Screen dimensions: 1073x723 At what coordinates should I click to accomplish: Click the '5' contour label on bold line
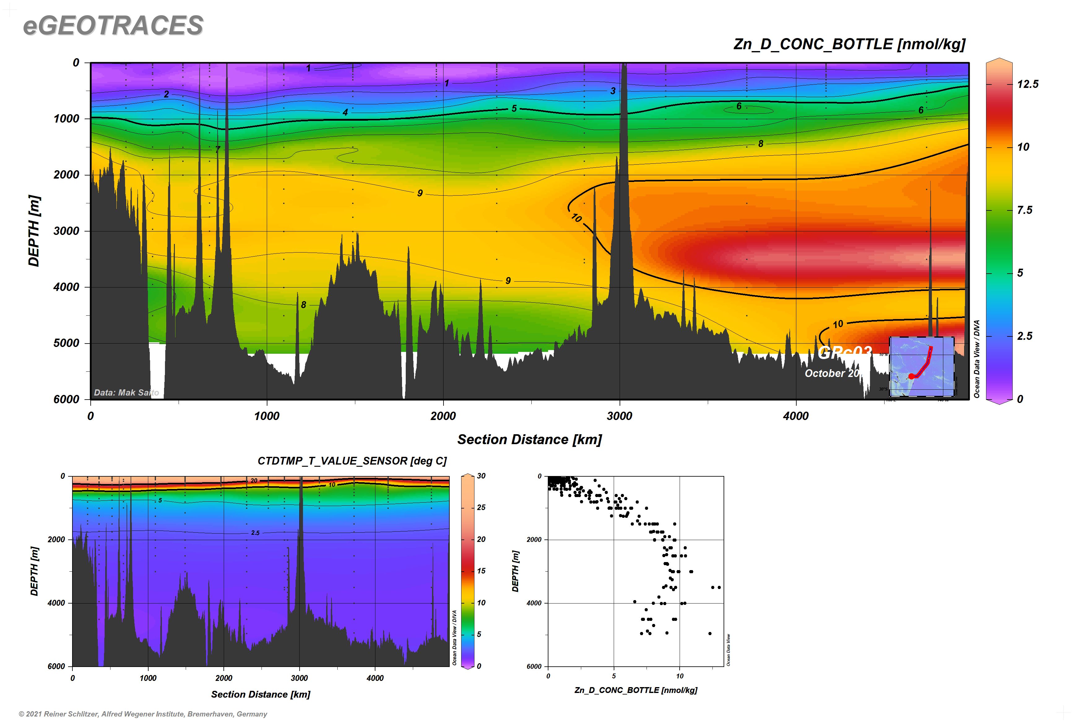(514, 109)
